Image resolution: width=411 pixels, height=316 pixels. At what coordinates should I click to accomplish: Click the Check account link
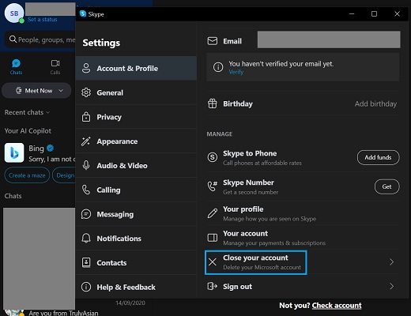pos(337,306)
